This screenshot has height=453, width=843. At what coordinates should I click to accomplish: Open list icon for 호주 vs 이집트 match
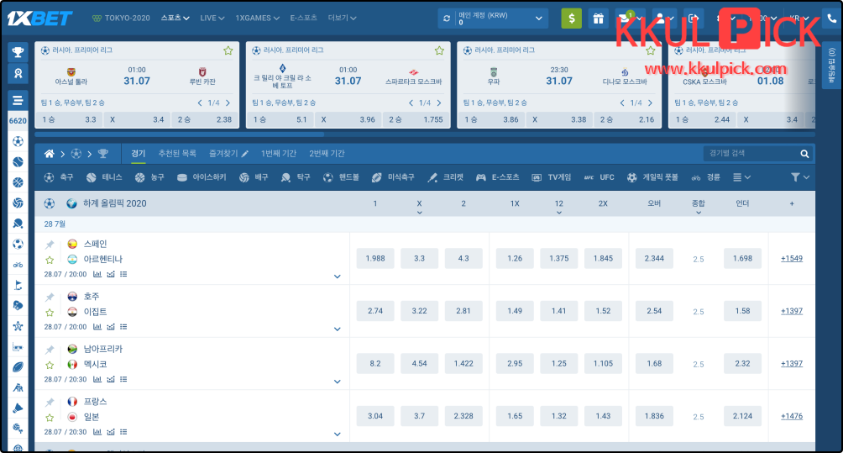pos(123,327)
